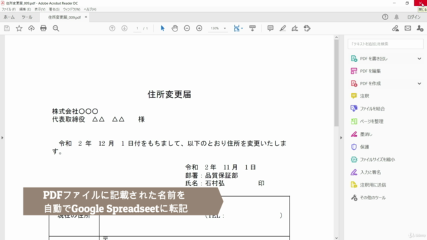Open the 編集 menu
Image resolution: width=427 pixels, height=240 pixels.
click(25, 9)
